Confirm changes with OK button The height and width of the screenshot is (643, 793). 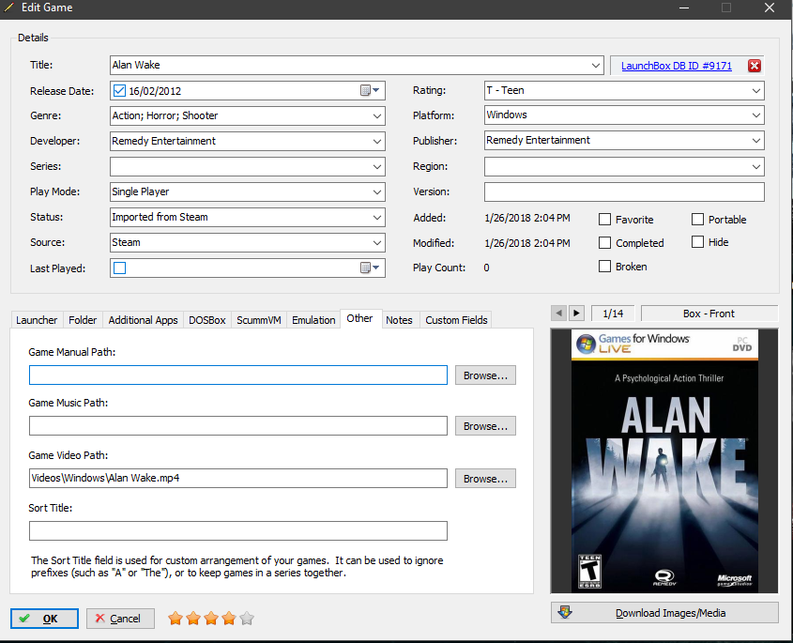(x=44, y=619)
